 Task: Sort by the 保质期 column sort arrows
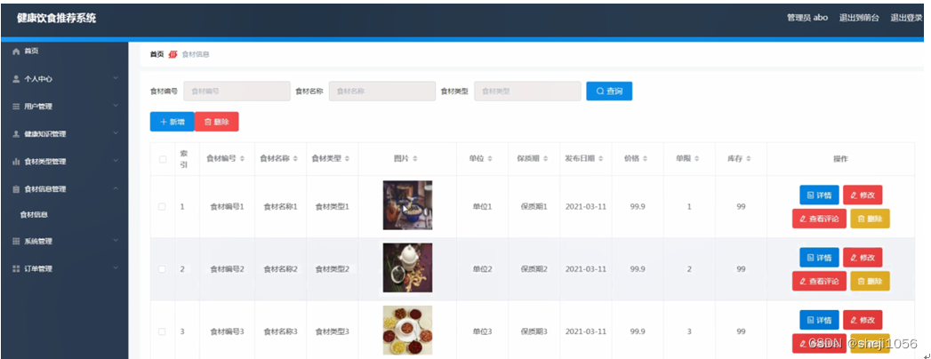click(546, 159)
